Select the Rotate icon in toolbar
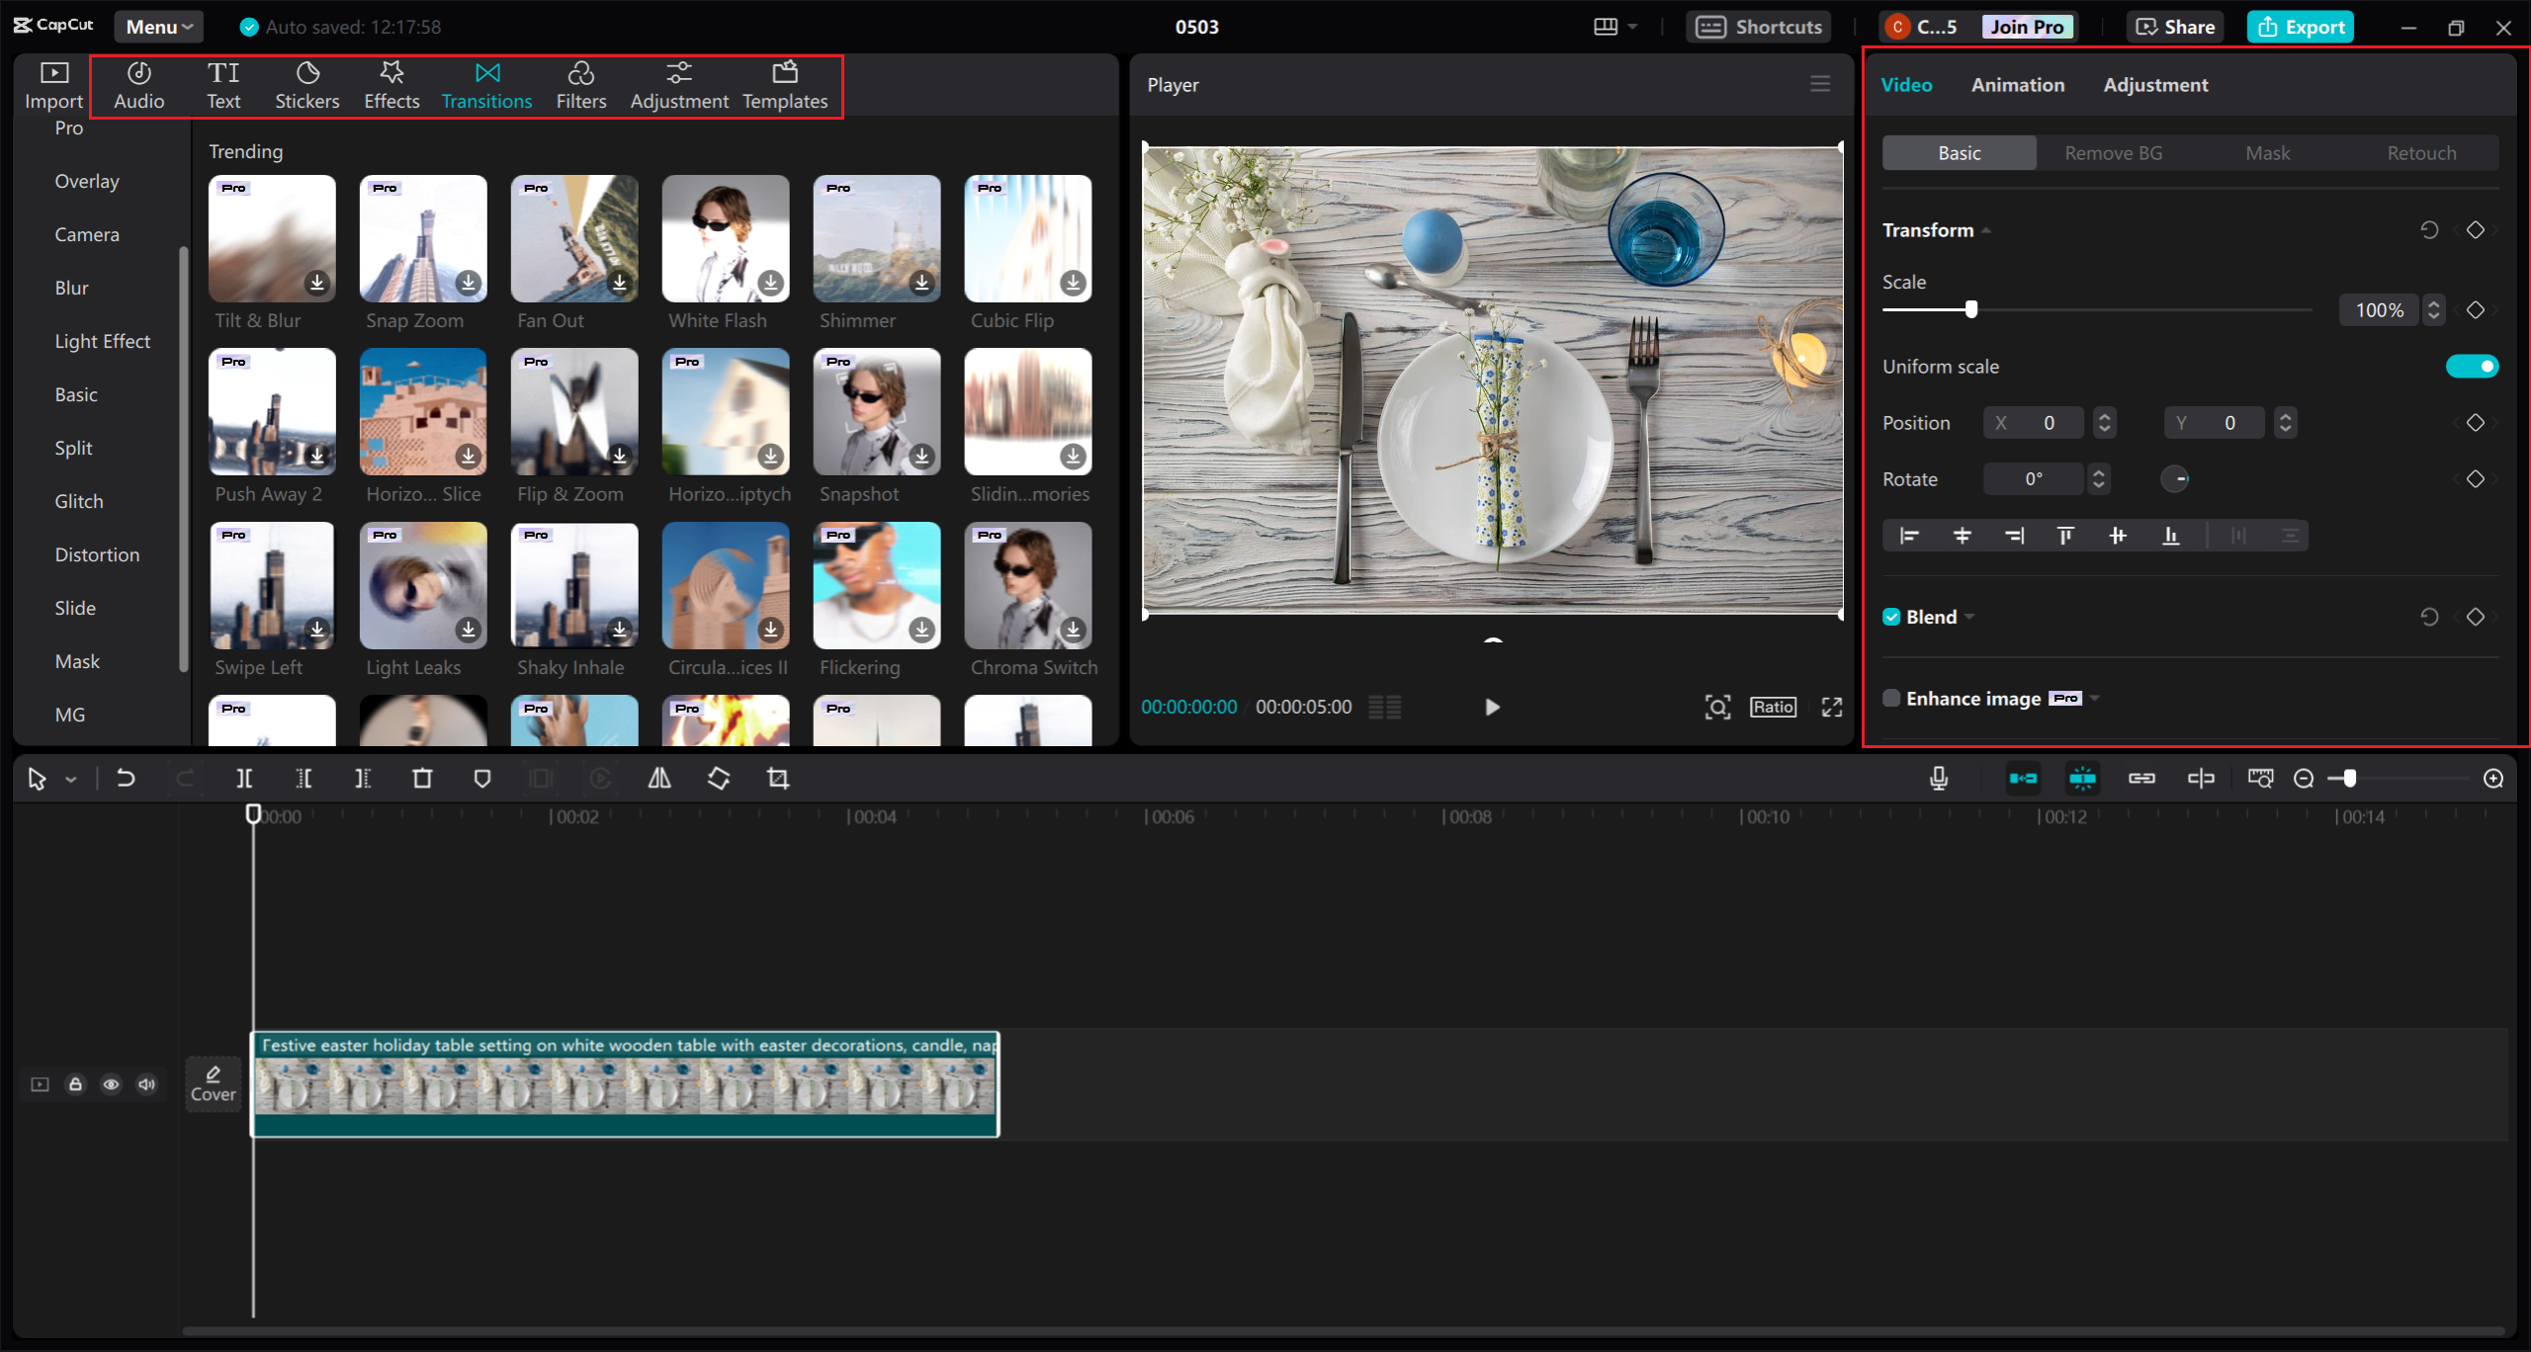The width and height of the screenshot is (2531, 1352). point(718,778)
